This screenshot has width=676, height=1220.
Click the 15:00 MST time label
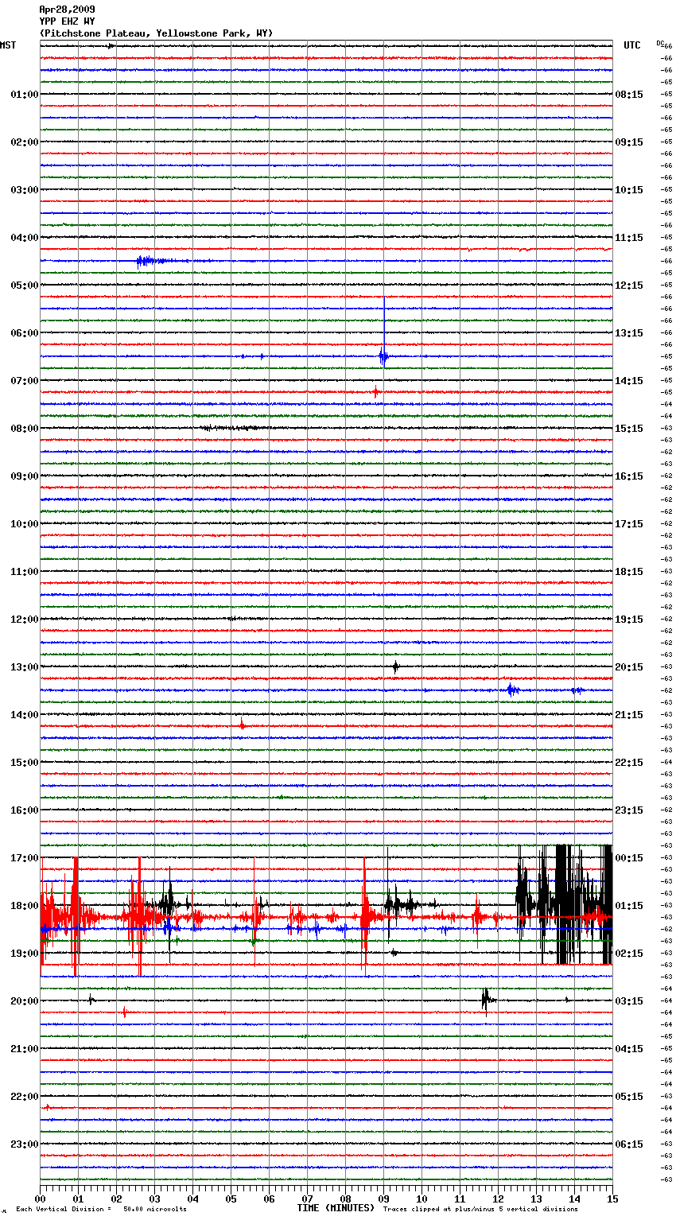tap(24, 763)
